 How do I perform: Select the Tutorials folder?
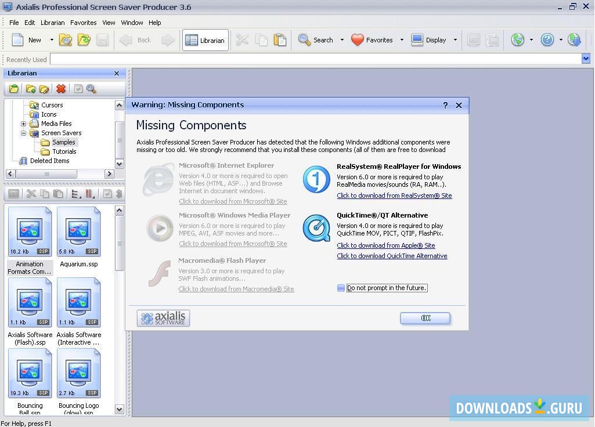[x=64, y=151]
